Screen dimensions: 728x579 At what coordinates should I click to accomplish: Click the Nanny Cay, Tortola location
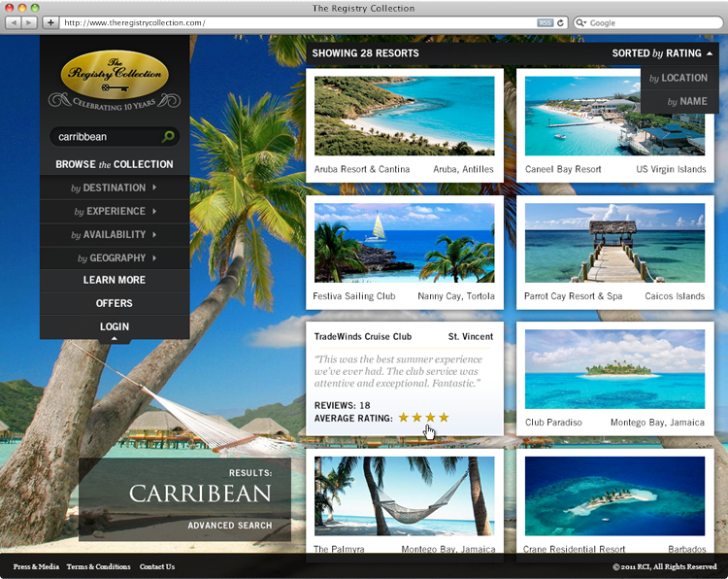456,296
